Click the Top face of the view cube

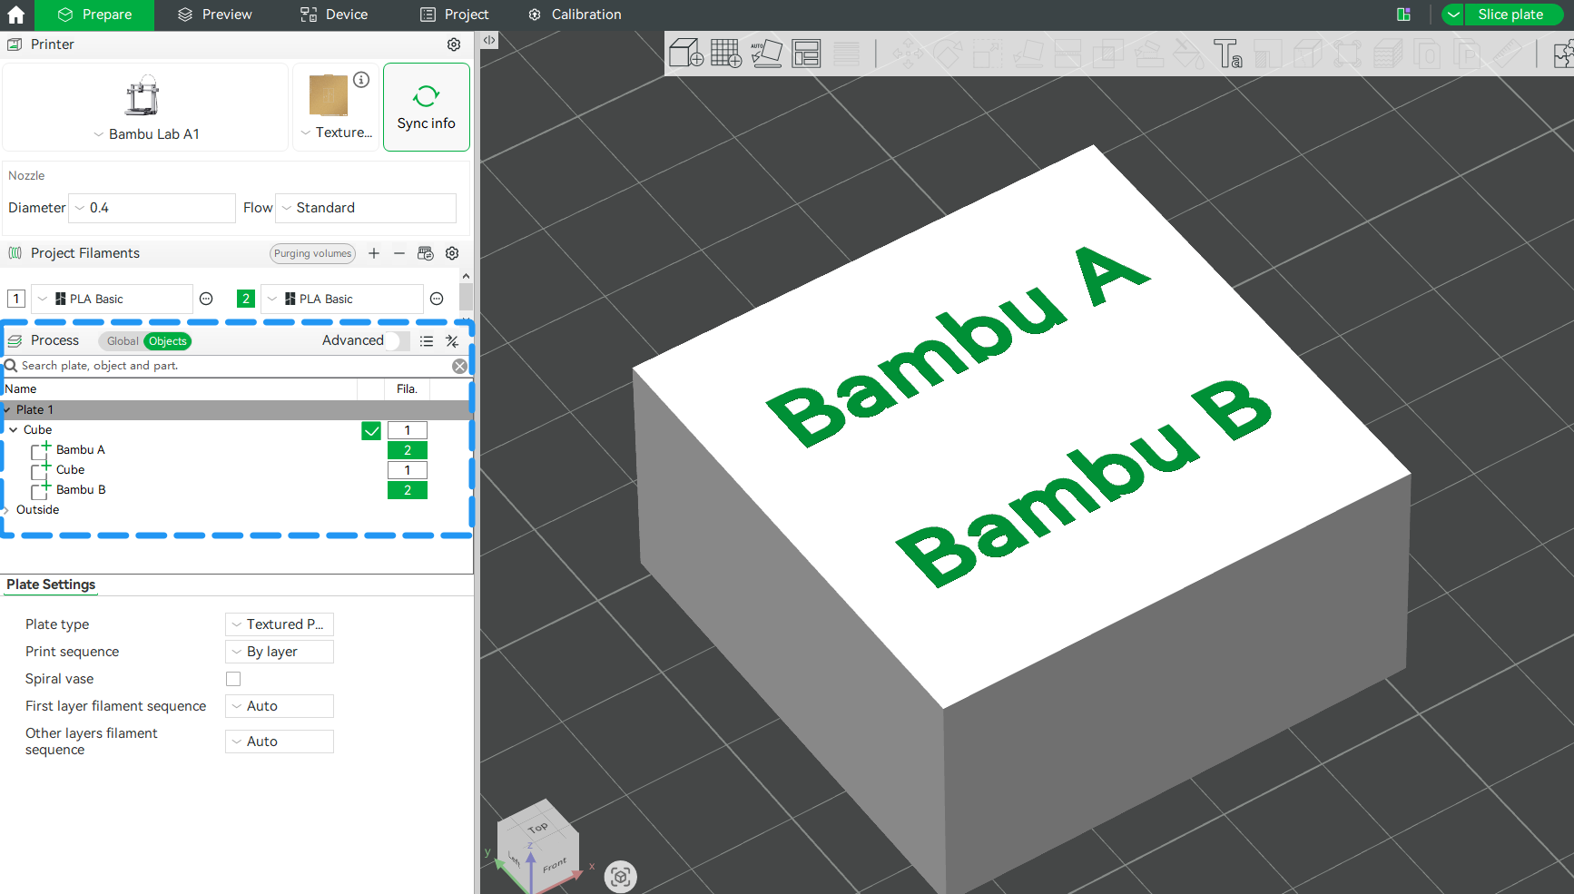537,827
